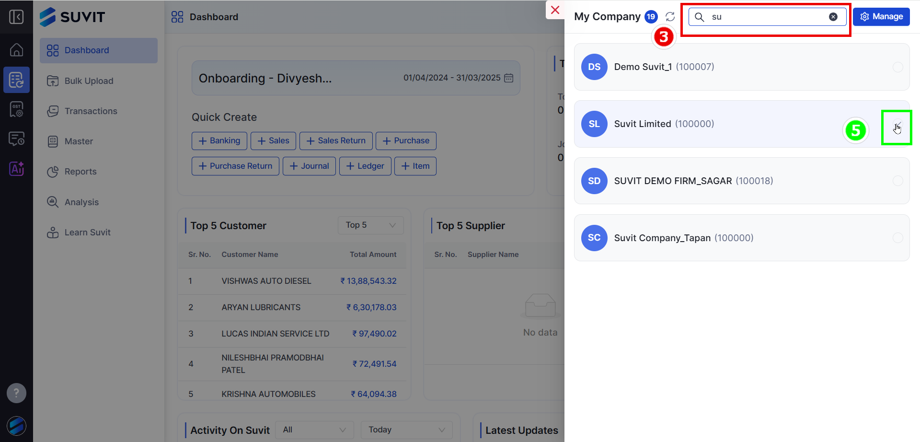The height and width of the screenshot is (442, 920).
Task: Click the Manage button
Action: tap(881, 17)
